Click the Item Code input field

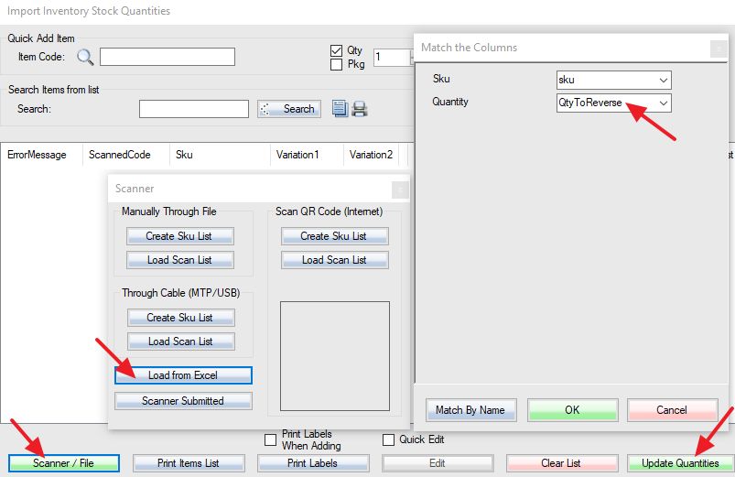(x=168, y=57)
